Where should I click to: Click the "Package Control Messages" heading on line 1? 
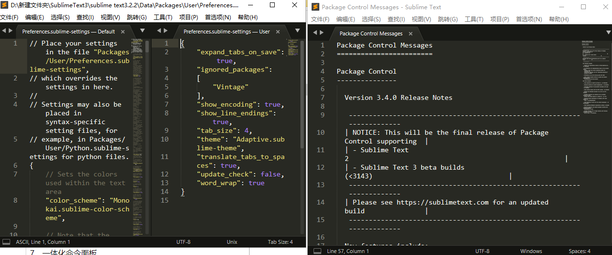point(385,45)
